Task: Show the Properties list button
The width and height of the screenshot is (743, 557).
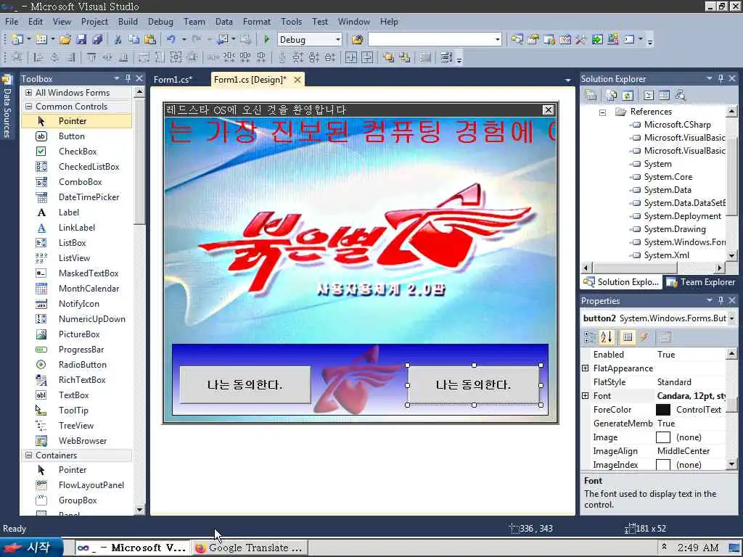Action: [x=628, y=337]
